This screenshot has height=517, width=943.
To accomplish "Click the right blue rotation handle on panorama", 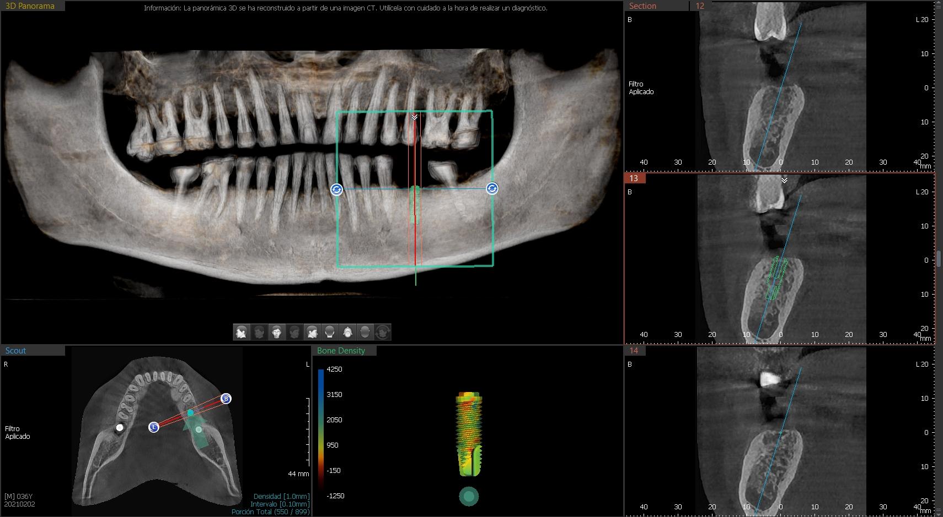I will tap(492, 189).
